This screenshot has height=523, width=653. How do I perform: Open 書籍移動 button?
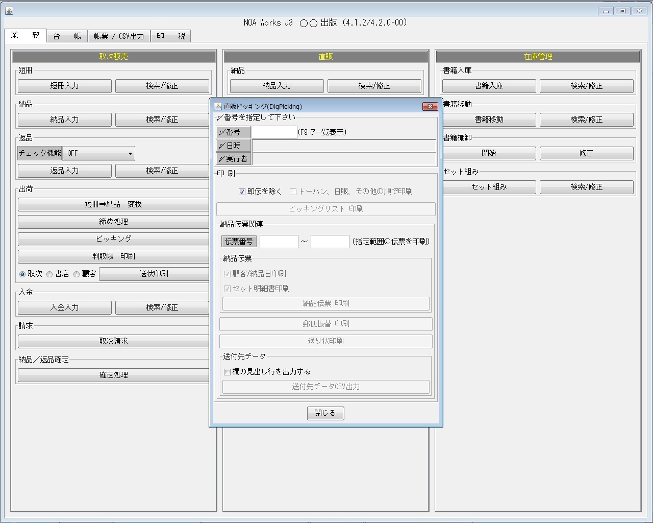(489, 120)
